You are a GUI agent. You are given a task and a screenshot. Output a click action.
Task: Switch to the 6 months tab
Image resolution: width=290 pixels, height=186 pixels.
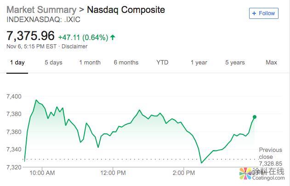point(126,63)
